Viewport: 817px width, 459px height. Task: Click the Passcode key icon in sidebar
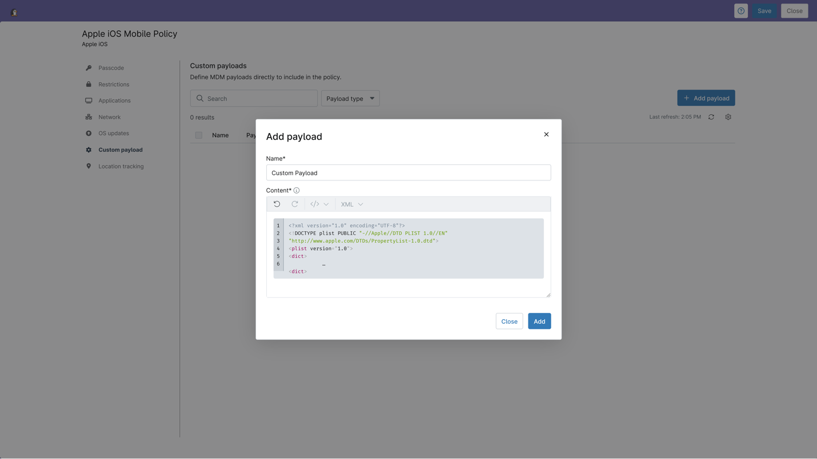pyautogui.click(x=88, y=67)
